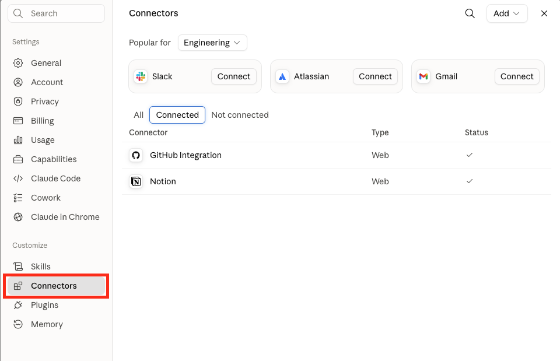
Task: Click the Privacy shield icon
Action: (18, 101)
